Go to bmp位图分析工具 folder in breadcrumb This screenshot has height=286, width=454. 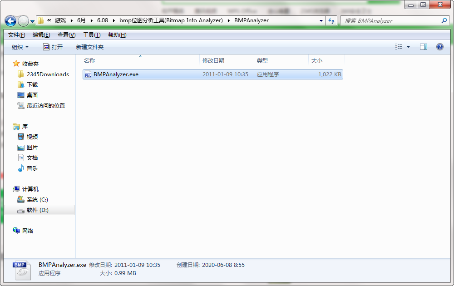[x=171, y=20]
